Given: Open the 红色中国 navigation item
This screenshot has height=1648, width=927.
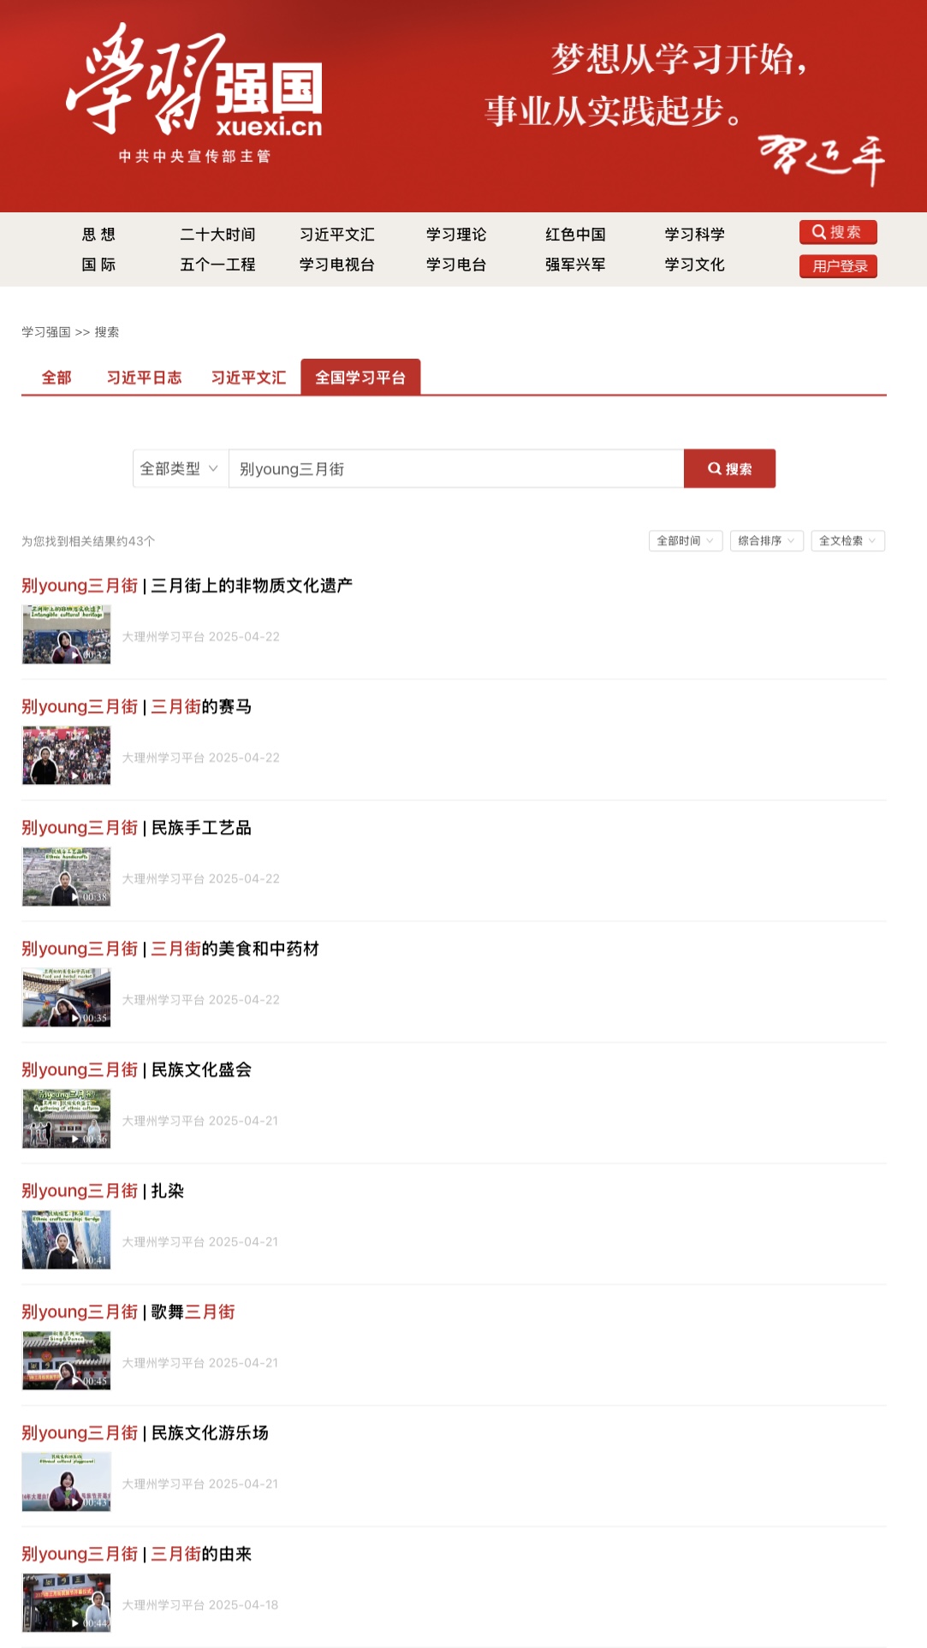Looking at the screenshot, I should click(x=575, y=235).
